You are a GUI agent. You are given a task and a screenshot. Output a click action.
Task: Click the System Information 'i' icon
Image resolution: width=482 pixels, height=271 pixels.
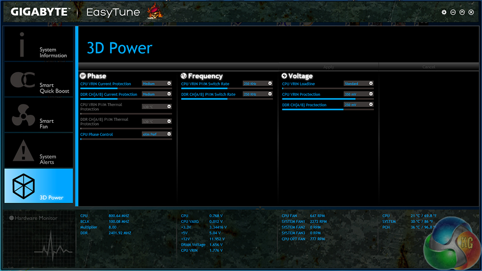click(22, 45)
